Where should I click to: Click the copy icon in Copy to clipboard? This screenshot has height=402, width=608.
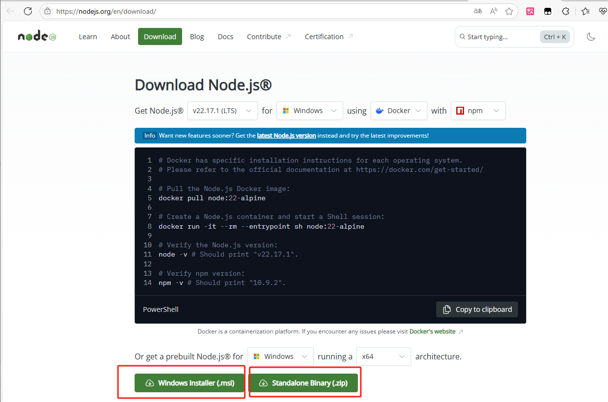pos(446,309)
